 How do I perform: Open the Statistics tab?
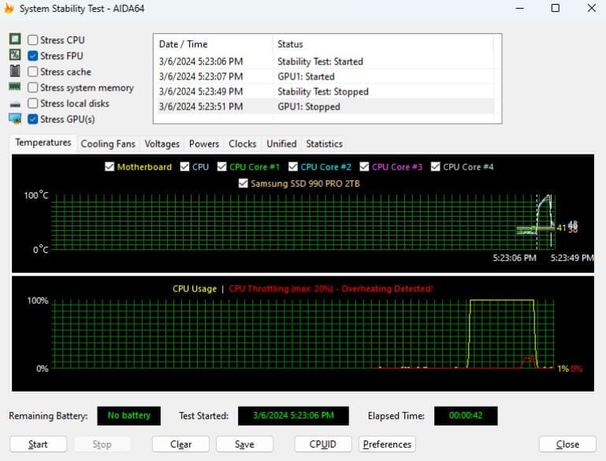click(324, 143)
